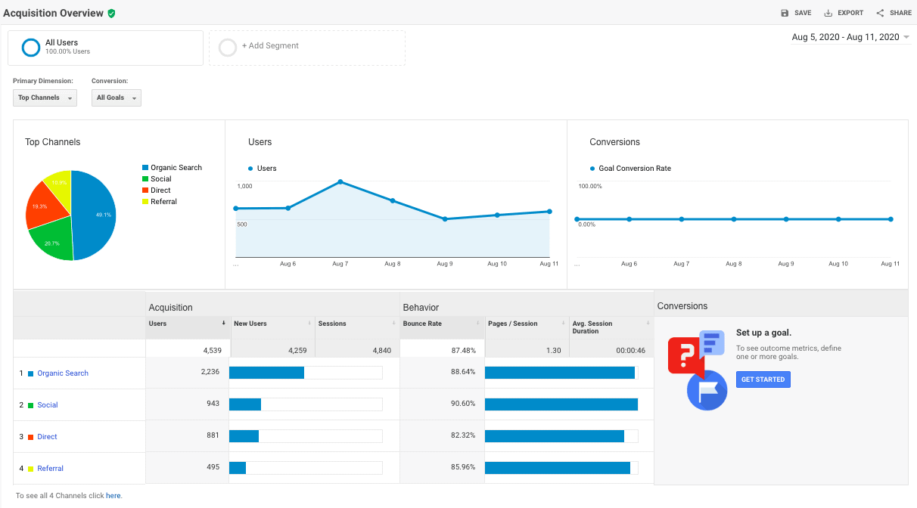Click the Social legend entry in Top Channels
This screenshot has height=508, width=917.
(x=157, y=179)
